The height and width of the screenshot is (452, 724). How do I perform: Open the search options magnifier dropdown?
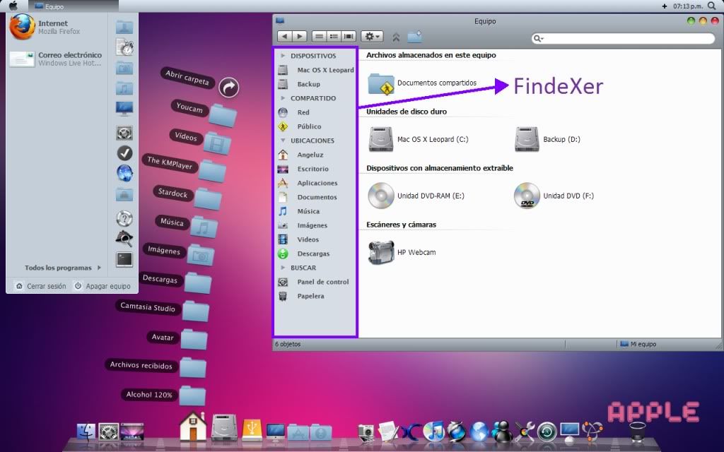coord(538,39)
